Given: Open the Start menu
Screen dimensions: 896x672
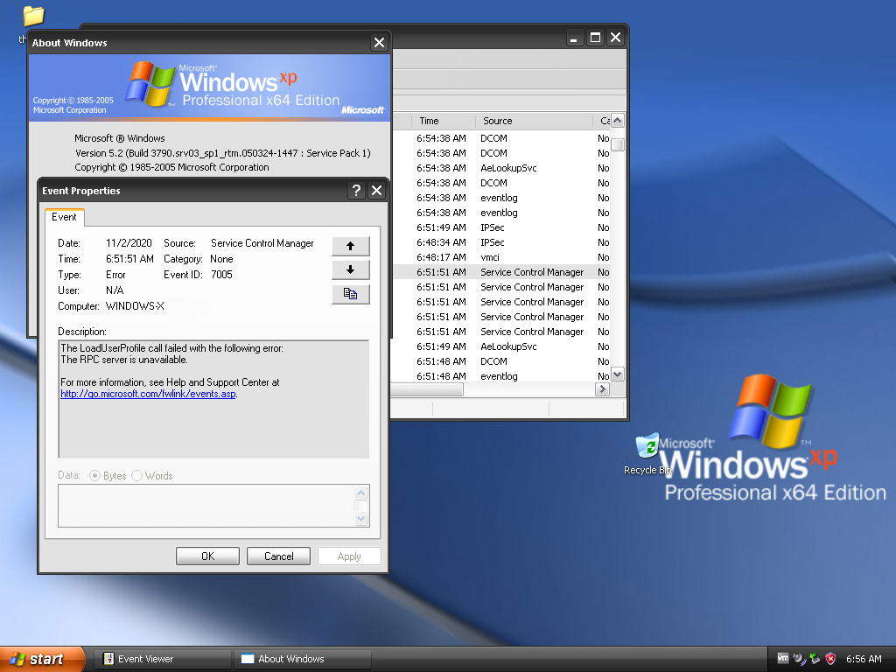Looking at the screenshot, I should 41,659.
